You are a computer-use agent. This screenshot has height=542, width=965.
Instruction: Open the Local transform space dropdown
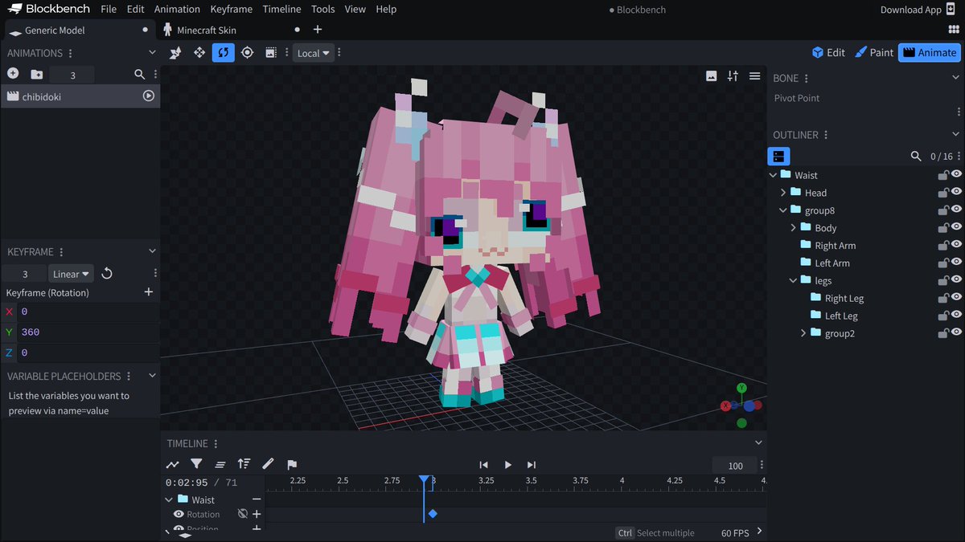[314, 53]
